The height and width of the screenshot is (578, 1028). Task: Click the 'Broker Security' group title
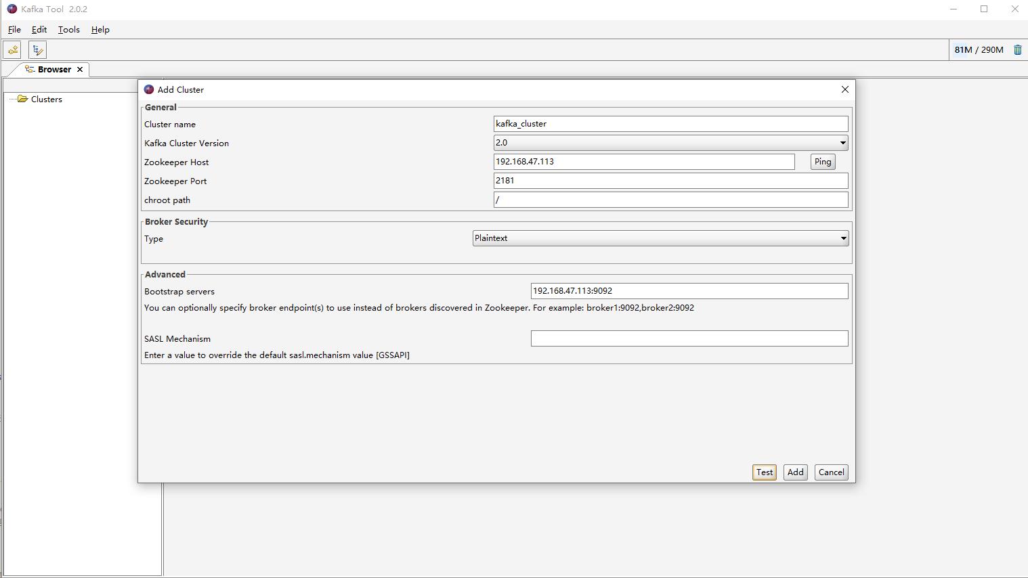pos(176,222)
